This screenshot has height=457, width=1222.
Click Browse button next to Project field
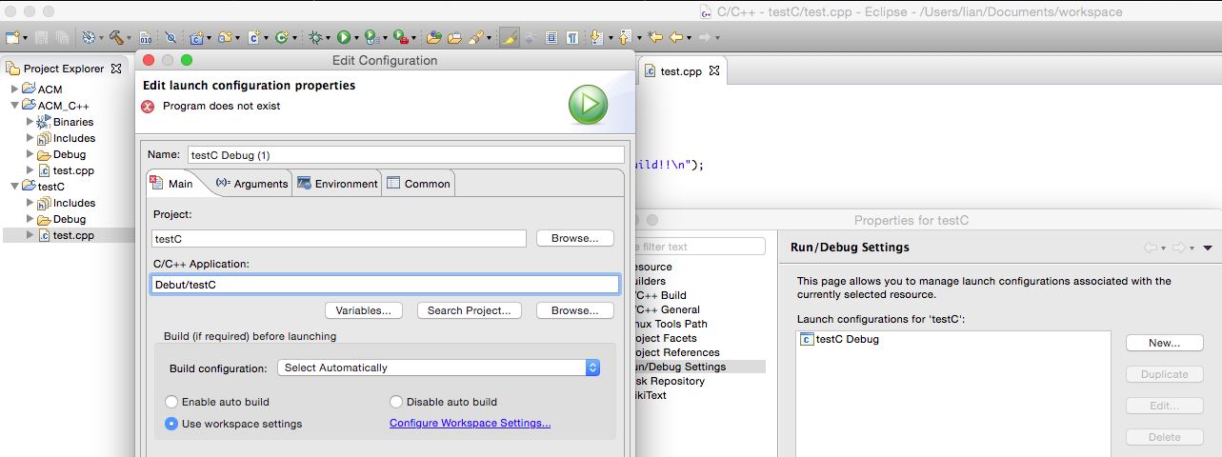click(x=575, y=238)
